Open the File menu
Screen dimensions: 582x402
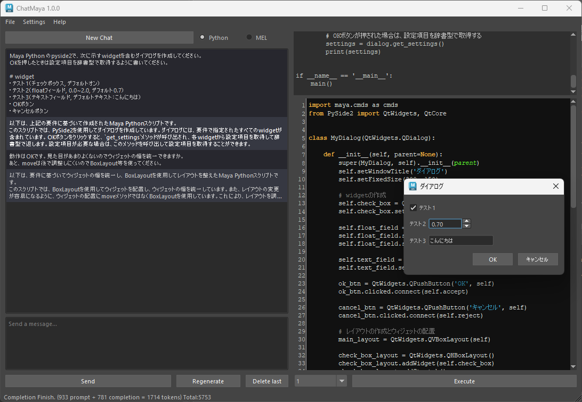tap(10, 22)
